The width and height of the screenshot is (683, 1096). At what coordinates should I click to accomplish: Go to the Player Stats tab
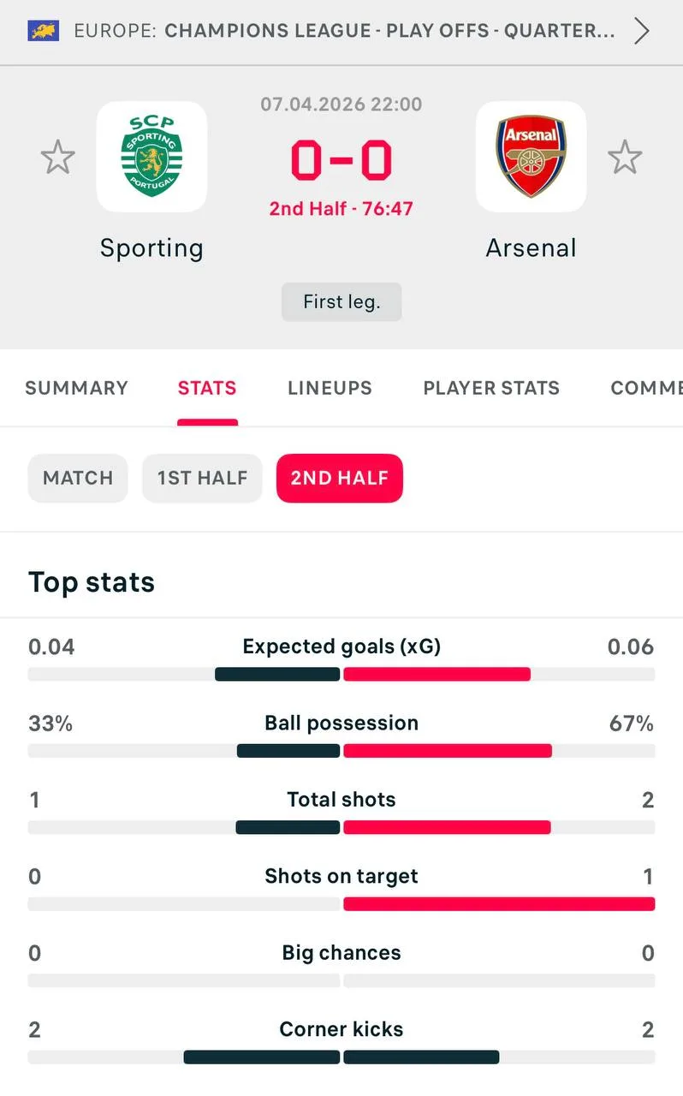[x=491, y=388]
